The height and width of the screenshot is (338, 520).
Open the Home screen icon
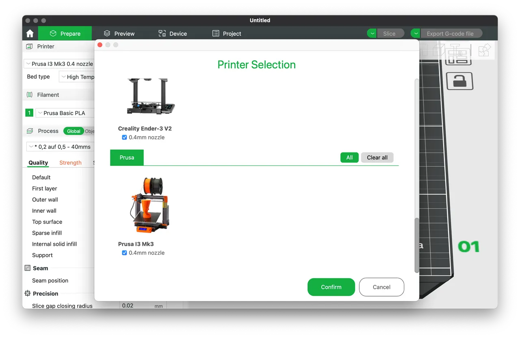point(30,33)
